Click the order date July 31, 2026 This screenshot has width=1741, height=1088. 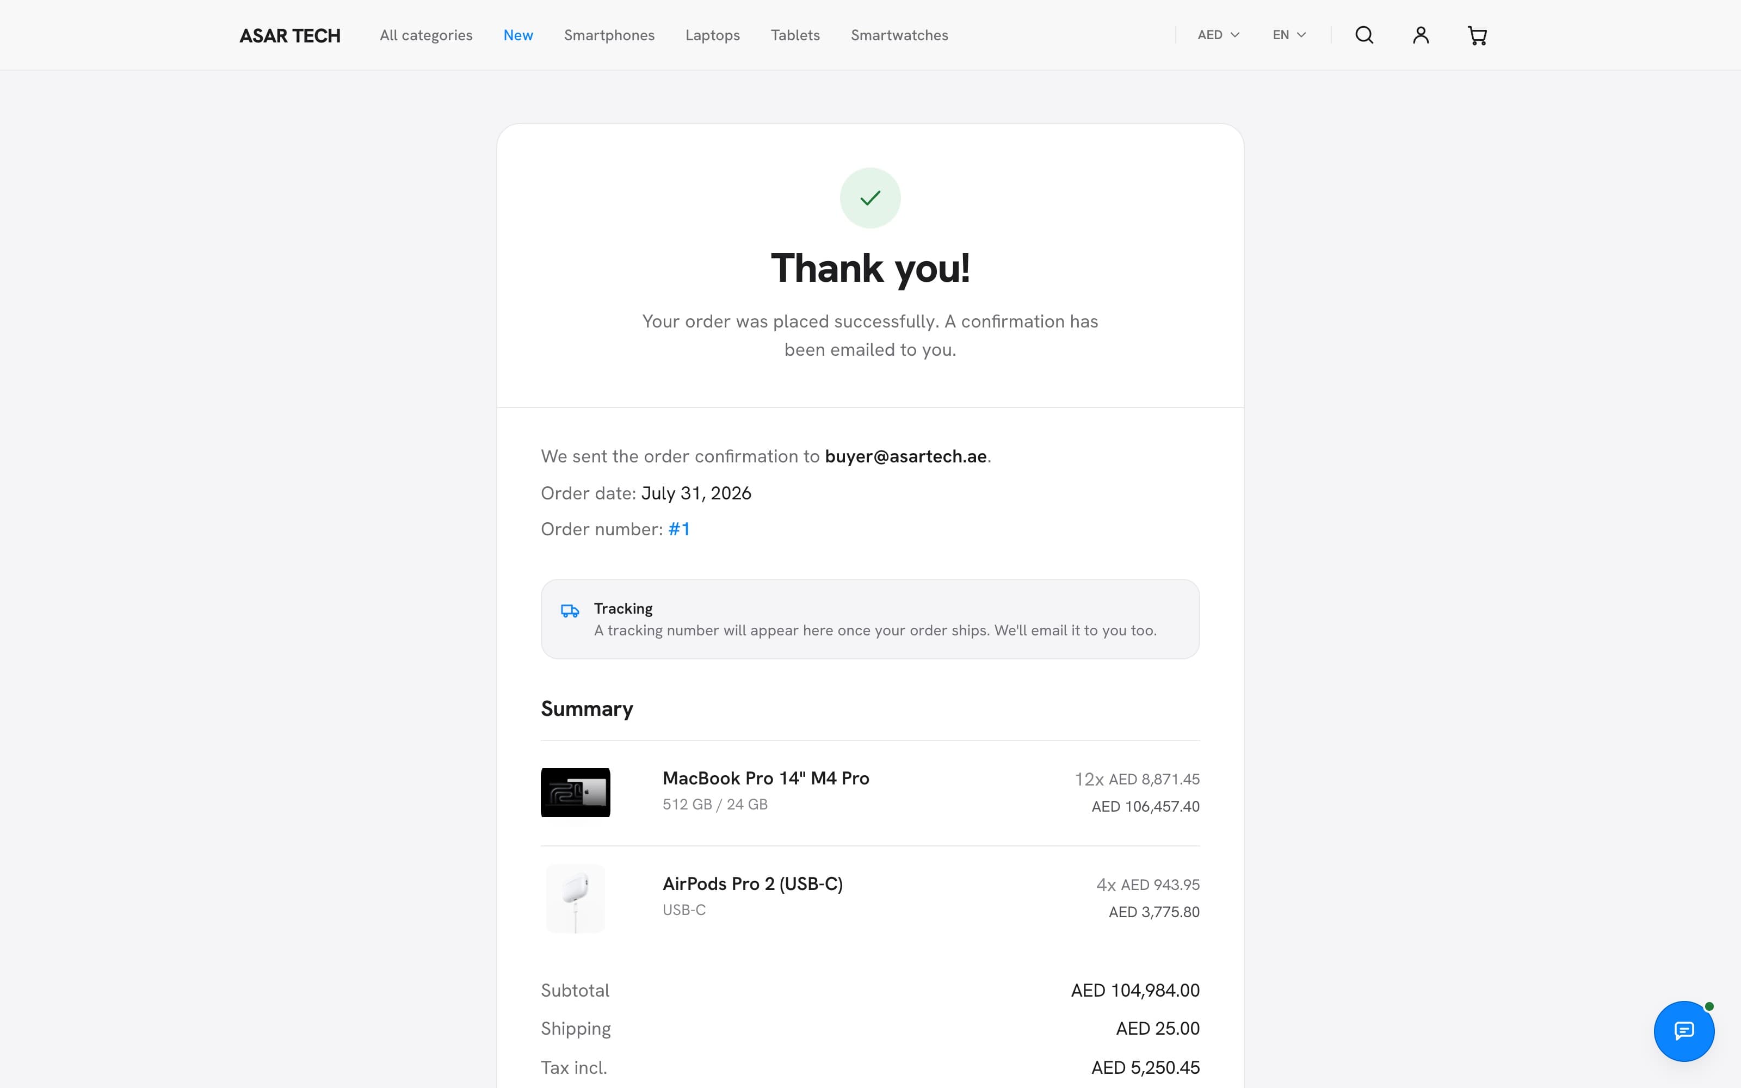pos(696,493)
